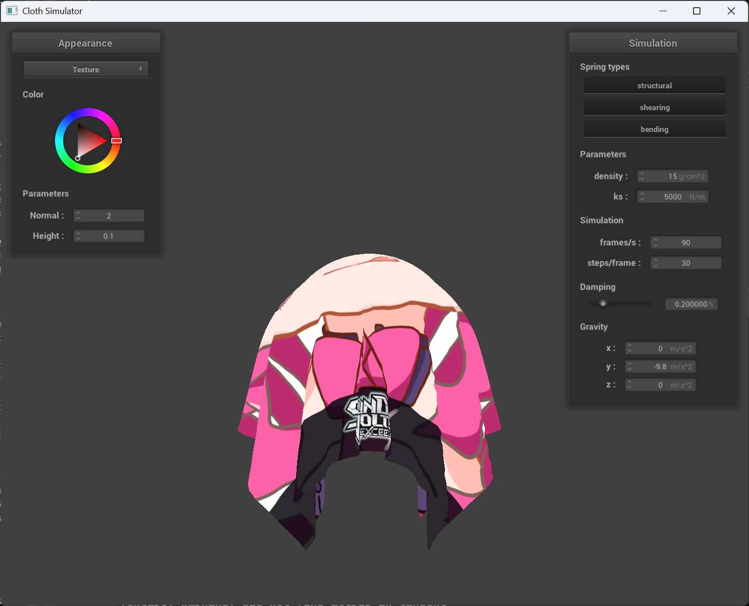Click the Height field stepper arrows
Image resolution: width=749 pixels, height=606 pixels.
(78, 236)
